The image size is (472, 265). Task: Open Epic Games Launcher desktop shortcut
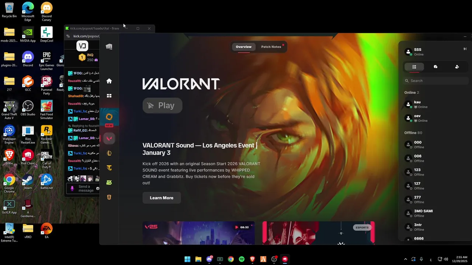pyautogui.click(x=46, y=61)
